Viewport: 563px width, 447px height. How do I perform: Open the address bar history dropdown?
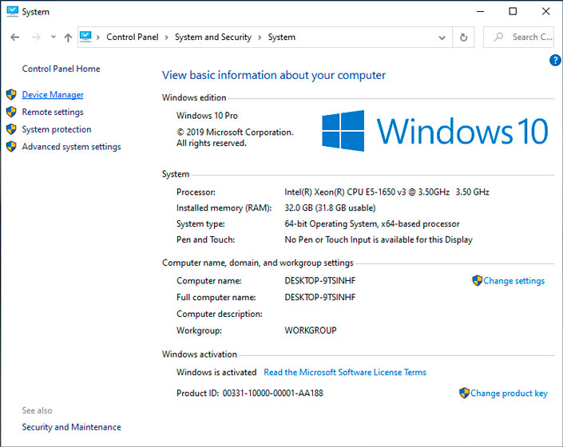442,38
